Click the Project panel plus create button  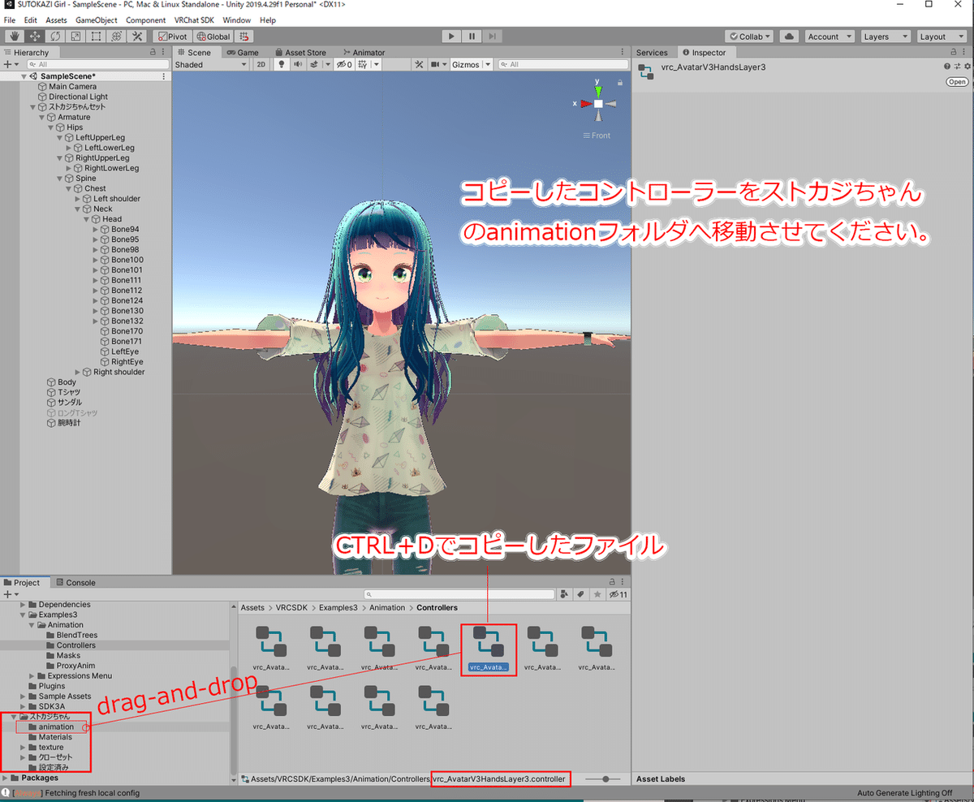tap(10, 594)
